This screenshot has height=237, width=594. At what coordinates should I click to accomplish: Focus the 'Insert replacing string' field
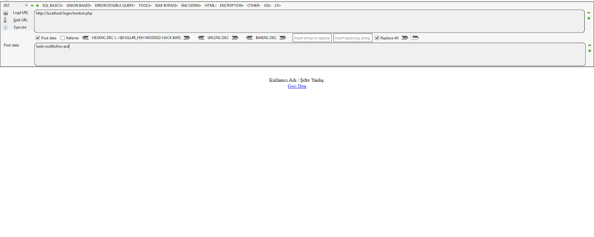[x=353, y=38]
